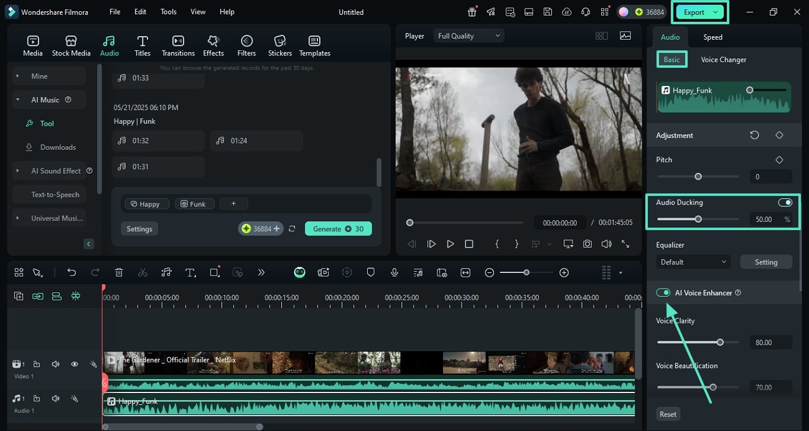
Task: Disable the AI Voice Enhancer switch
Action: (663, 292)
